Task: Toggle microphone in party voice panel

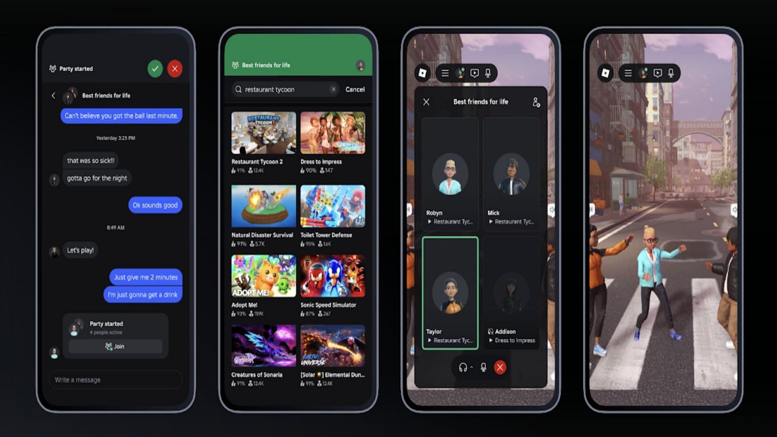Action: pyautogui.click(x=482, y=367)
